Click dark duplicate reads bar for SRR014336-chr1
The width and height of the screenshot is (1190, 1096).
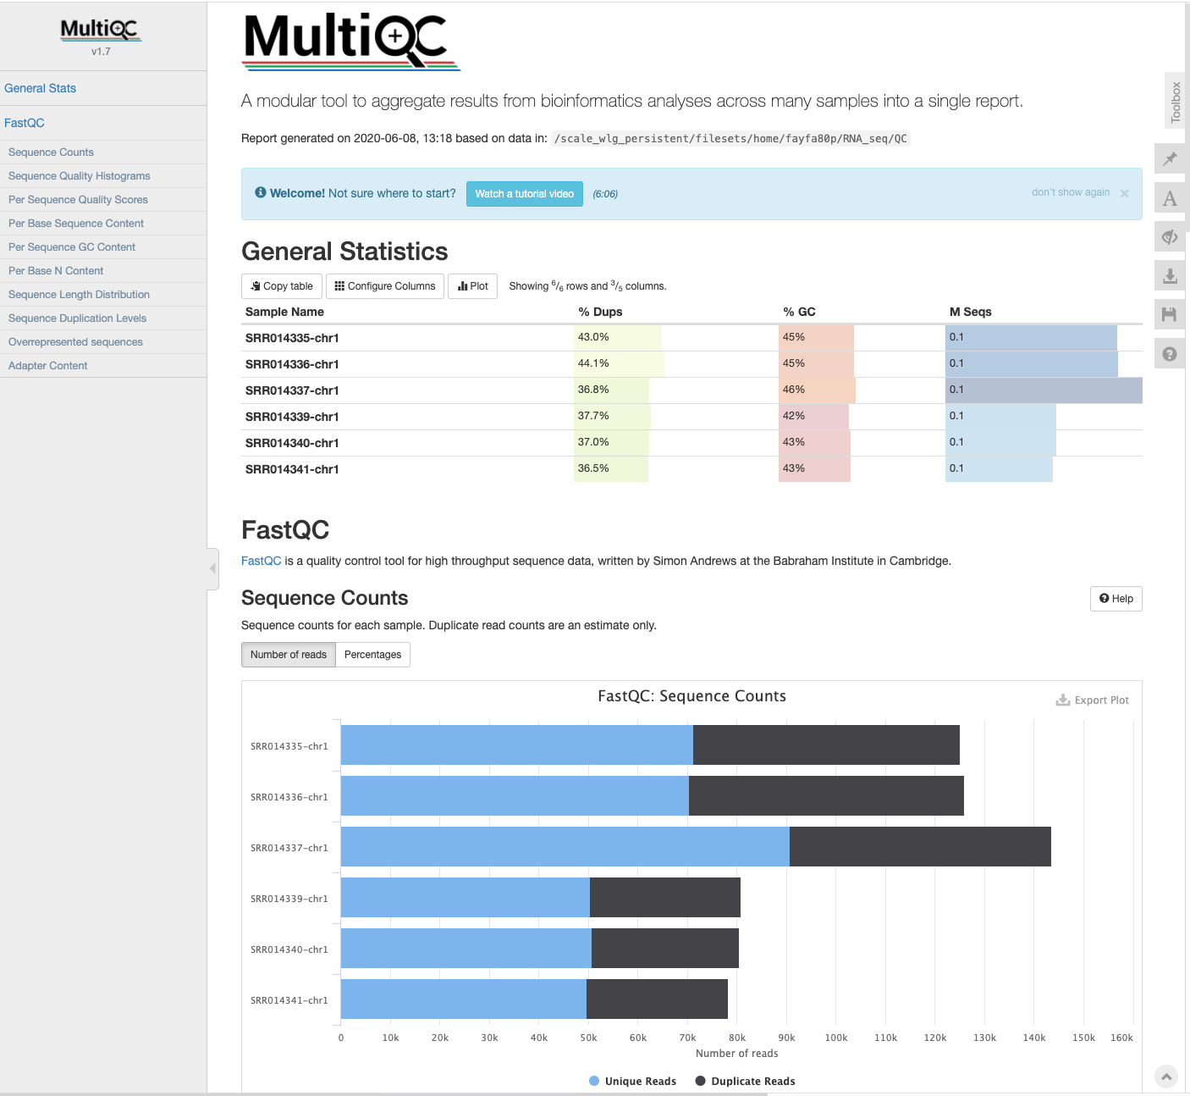[826, 796]
